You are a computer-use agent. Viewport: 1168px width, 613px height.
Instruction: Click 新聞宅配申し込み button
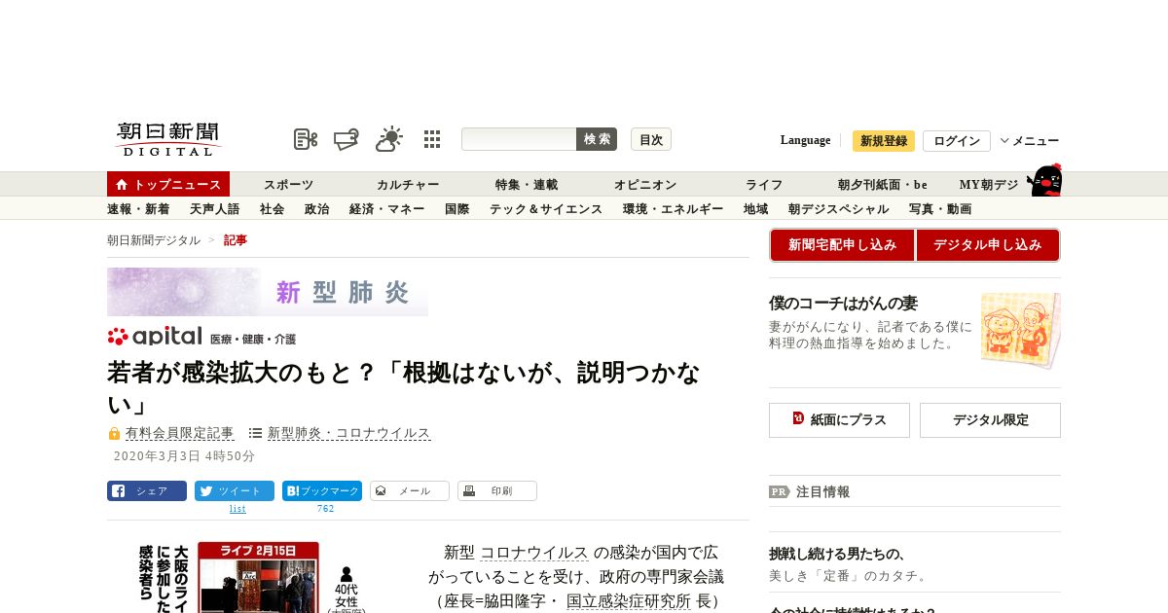(843, 245)
